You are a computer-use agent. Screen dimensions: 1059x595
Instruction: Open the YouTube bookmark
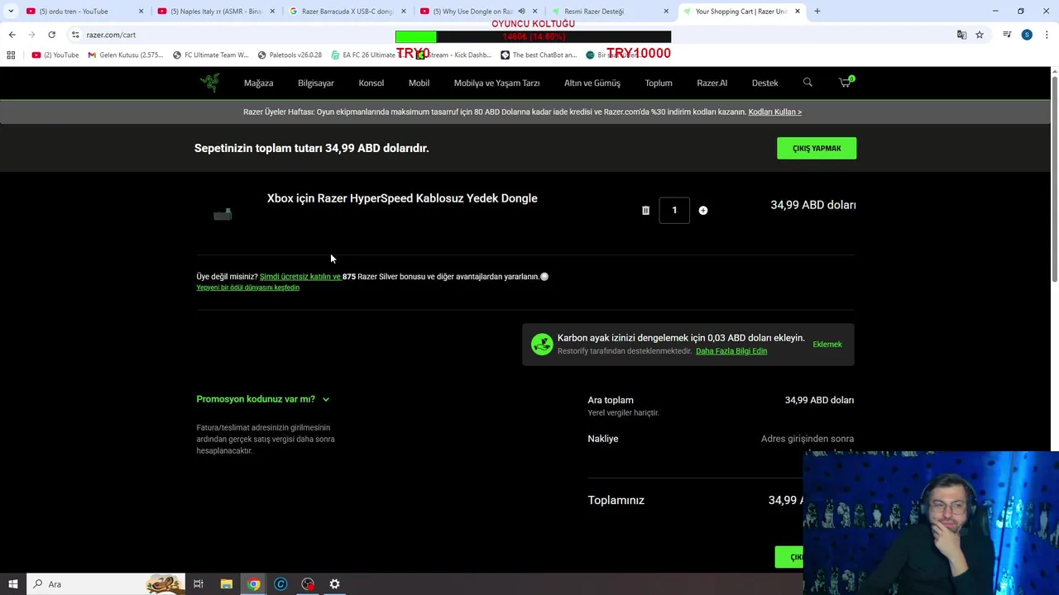pyautogui.click(x=55, y=55)
